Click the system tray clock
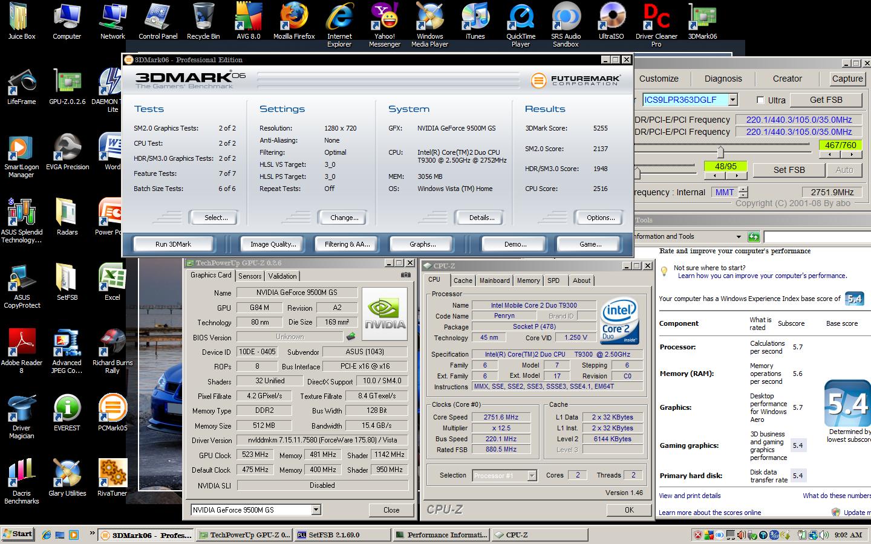Image resolution: width=871 pixels, height=544 pixels. click(847, 535)
